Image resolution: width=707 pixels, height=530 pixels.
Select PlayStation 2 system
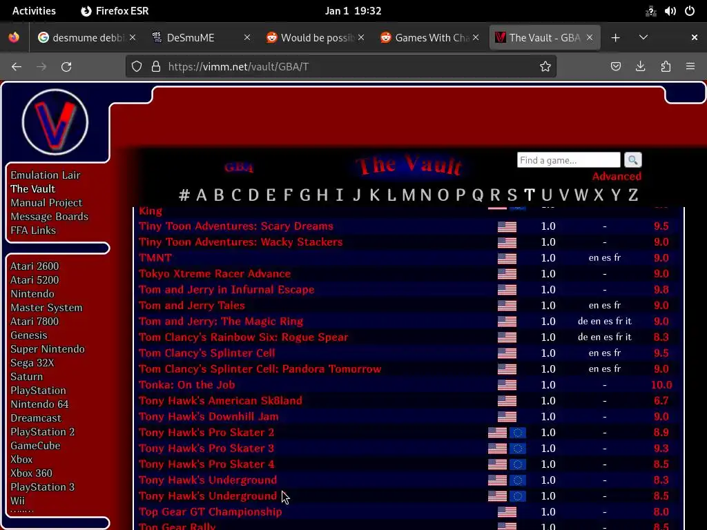[x=42, y=432]
